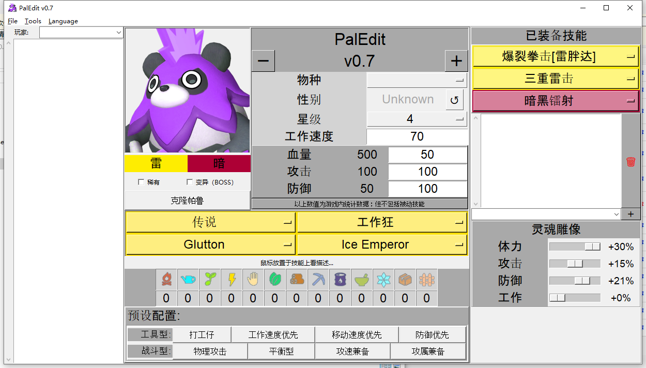
Task: Click the 血量 input field showing 50
Action: 427,155
